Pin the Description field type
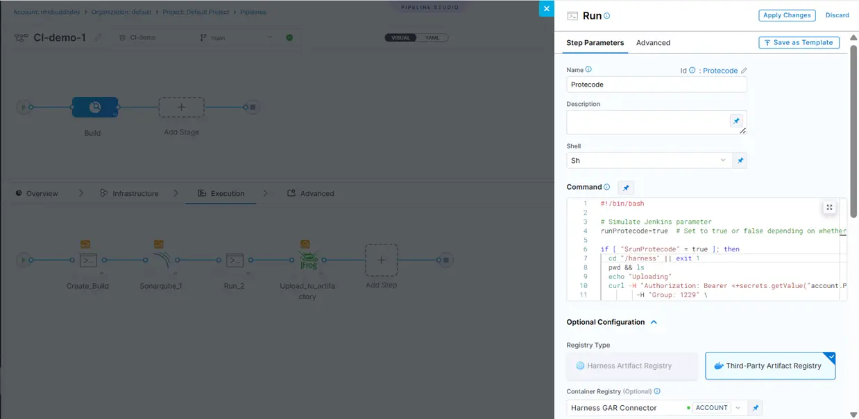The image size is (859, 419). tap(736, 121)
